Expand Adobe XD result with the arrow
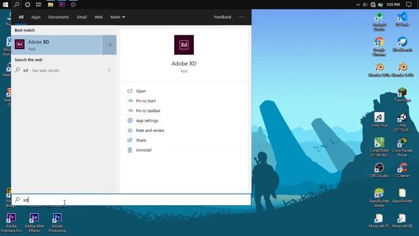The height and width of the screenshot is (236, 419). (x=109, y=45)
